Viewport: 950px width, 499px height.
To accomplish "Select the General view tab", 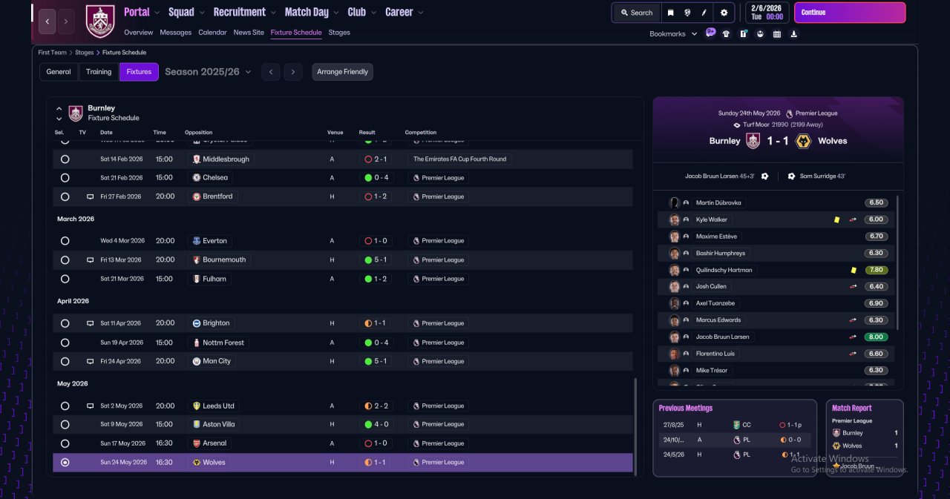I will point(59,72).
